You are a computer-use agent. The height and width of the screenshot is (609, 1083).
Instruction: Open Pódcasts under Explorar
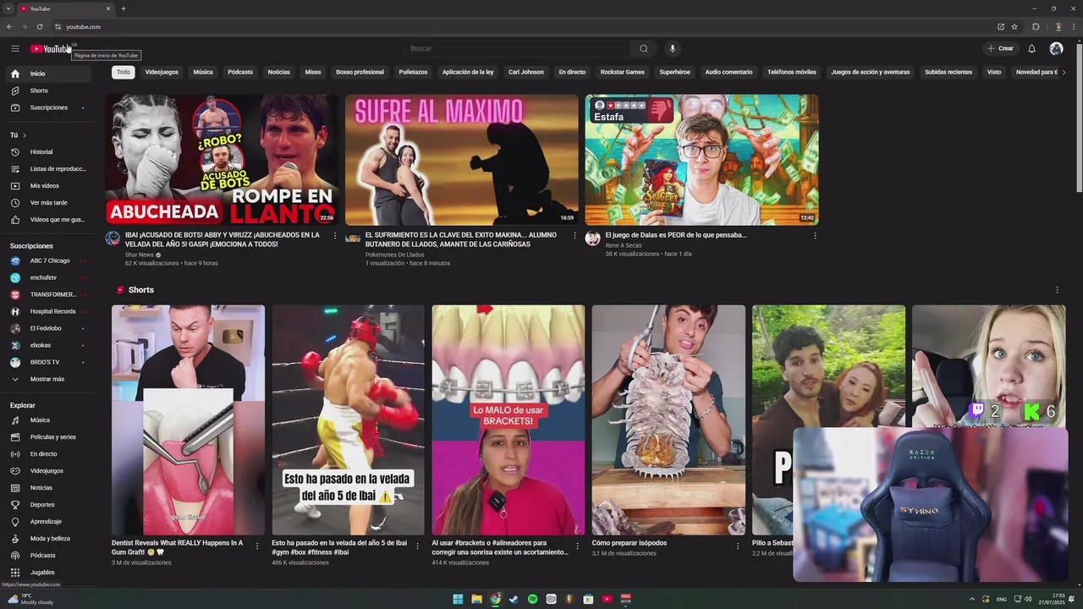coord(47,556)
